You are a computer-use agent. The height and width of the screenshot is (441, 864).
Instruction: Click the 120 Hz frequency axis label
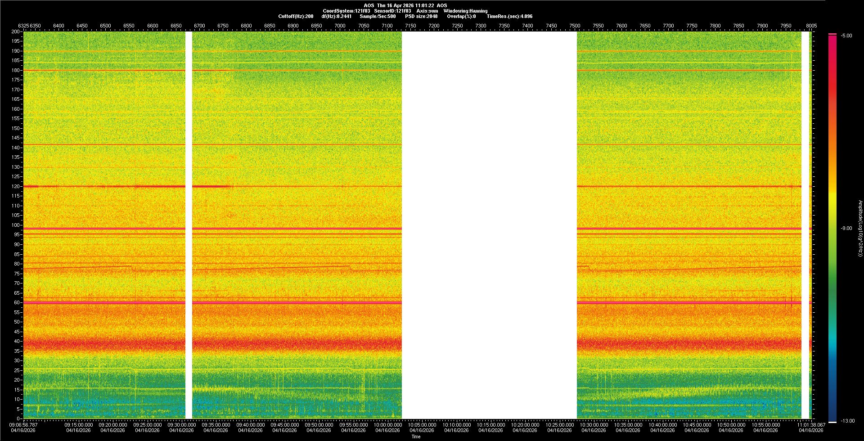click(16, 186)
